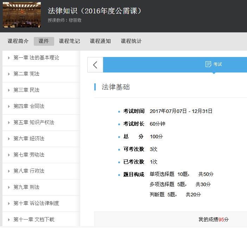
Task: Open the 课程通知 tab
Action: [x=100, y=41]
